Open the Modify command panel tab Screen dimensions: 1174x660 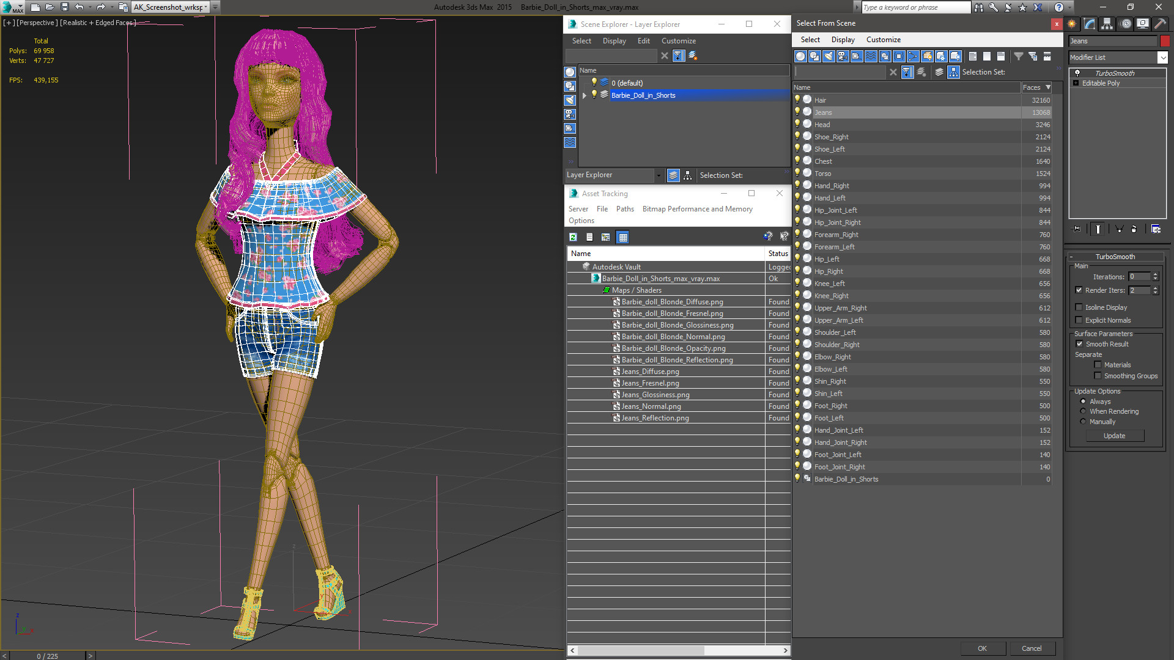pyautogui.click(x=1090, y=24)
